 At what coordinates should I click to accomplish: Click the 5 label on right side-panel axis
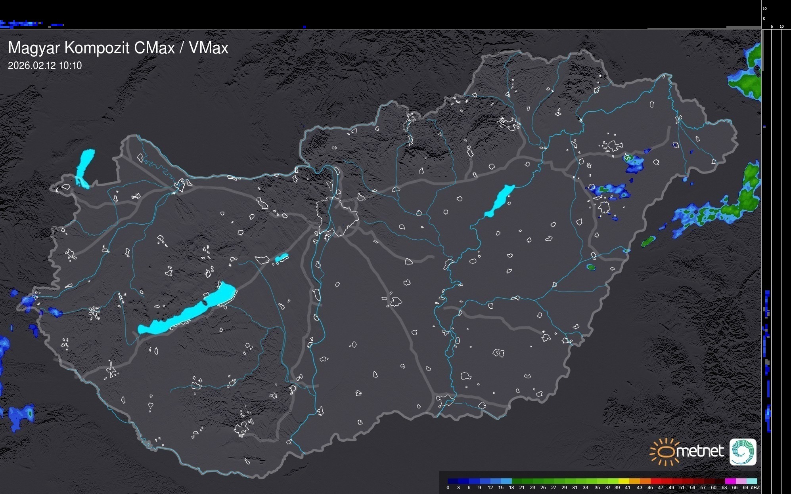[x=772, y=27]
